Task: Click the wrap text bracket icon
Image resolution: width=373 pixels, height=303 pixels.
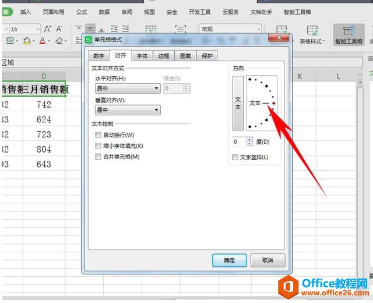Action: (181, 30)
